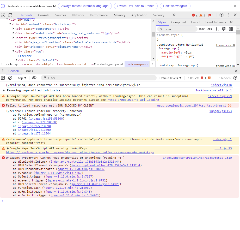Screen dimensions: 240x230
Task: Add a new style rule plus icon
Action: [x=217, y=29]
